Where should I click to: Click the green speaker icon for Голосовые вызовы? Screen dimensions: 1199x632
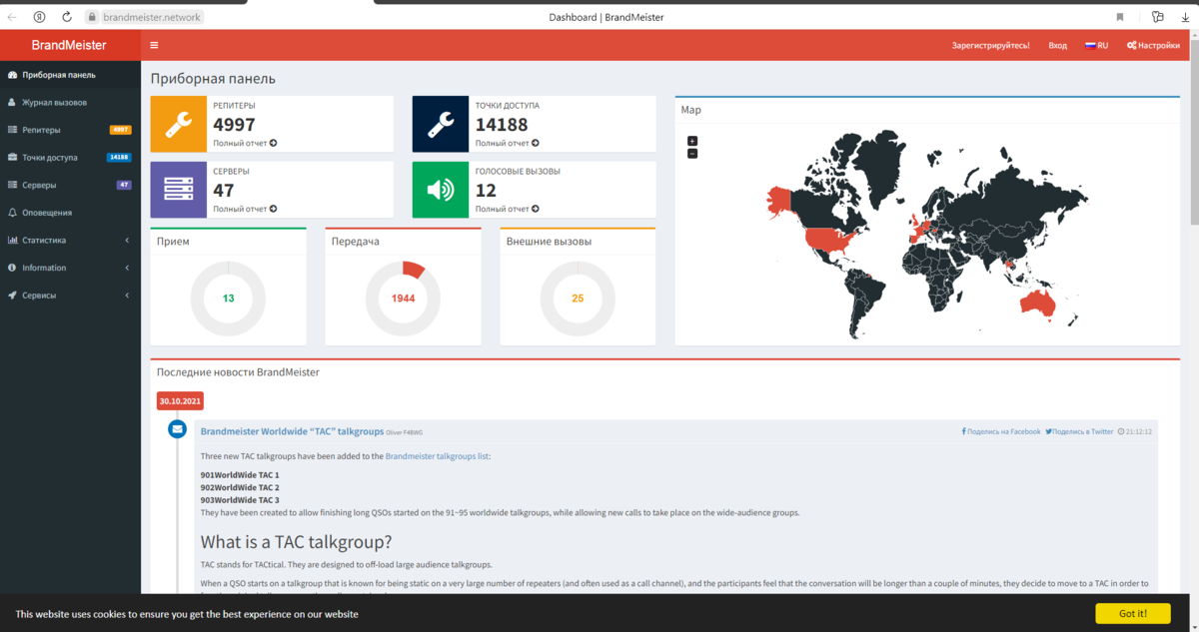coord(441,190)
